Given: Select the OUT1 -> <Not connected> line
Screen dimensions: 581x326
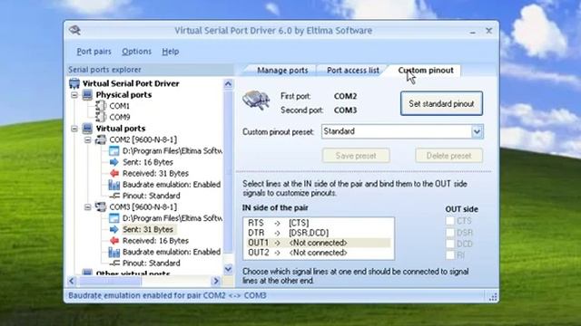Looking at the screenshot, I should coord(319,243).
